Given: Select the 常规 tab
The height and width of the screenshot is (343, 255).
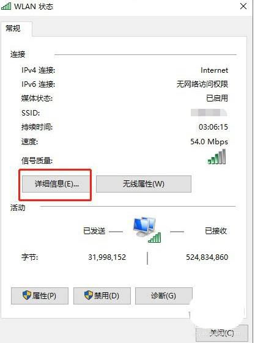Looking at the screenshot, I should coord(13,29).
